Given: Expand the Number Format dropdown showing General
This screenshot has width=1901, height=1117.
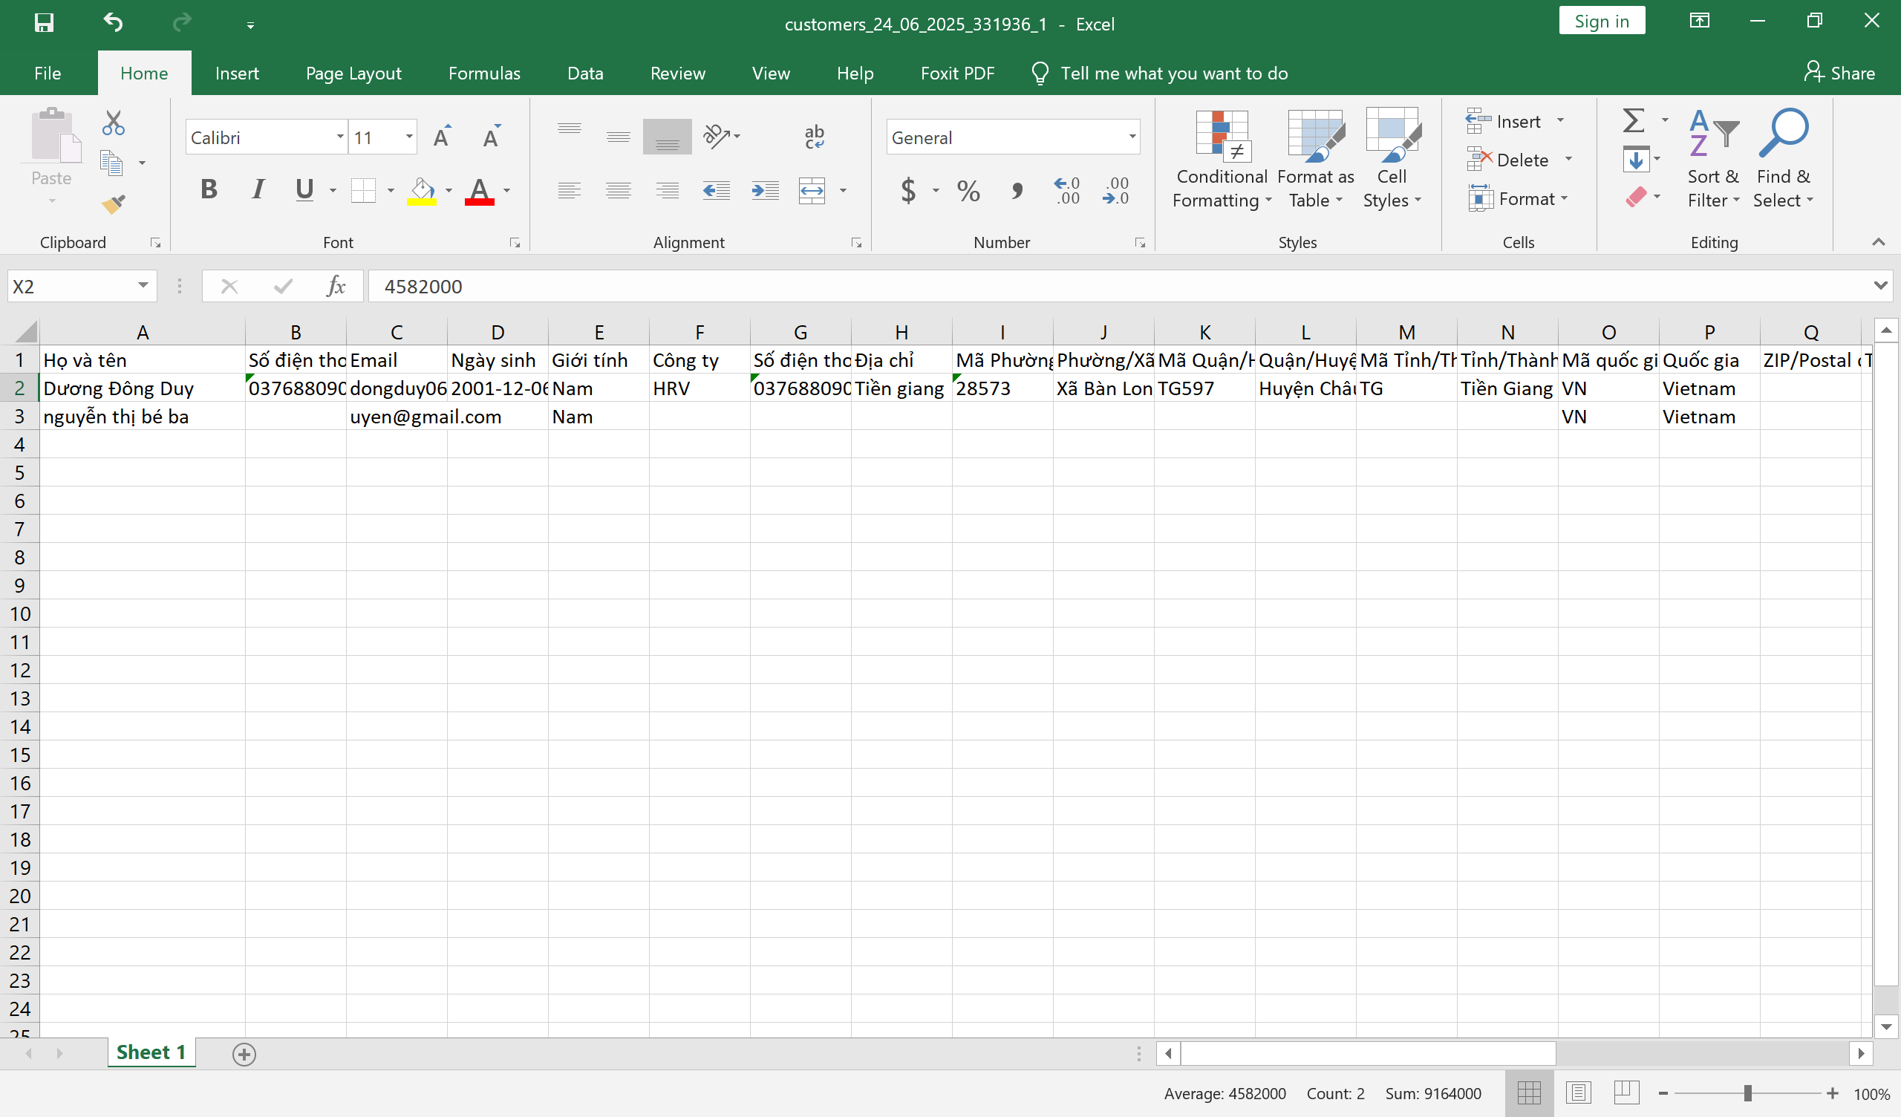Looking at the screenshot, I should click(x=1132, y=137).
